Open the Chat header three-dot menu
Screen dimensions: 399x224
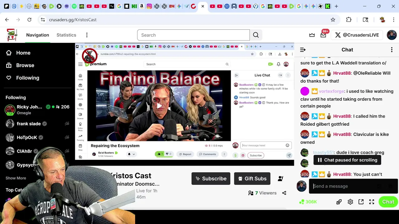[x=392, y=50]
